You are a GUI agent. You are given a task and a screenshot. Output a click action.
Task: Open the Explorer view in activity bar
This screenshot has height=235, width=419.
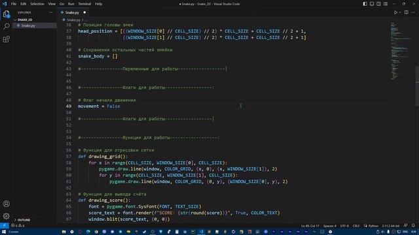click(6, 14)
